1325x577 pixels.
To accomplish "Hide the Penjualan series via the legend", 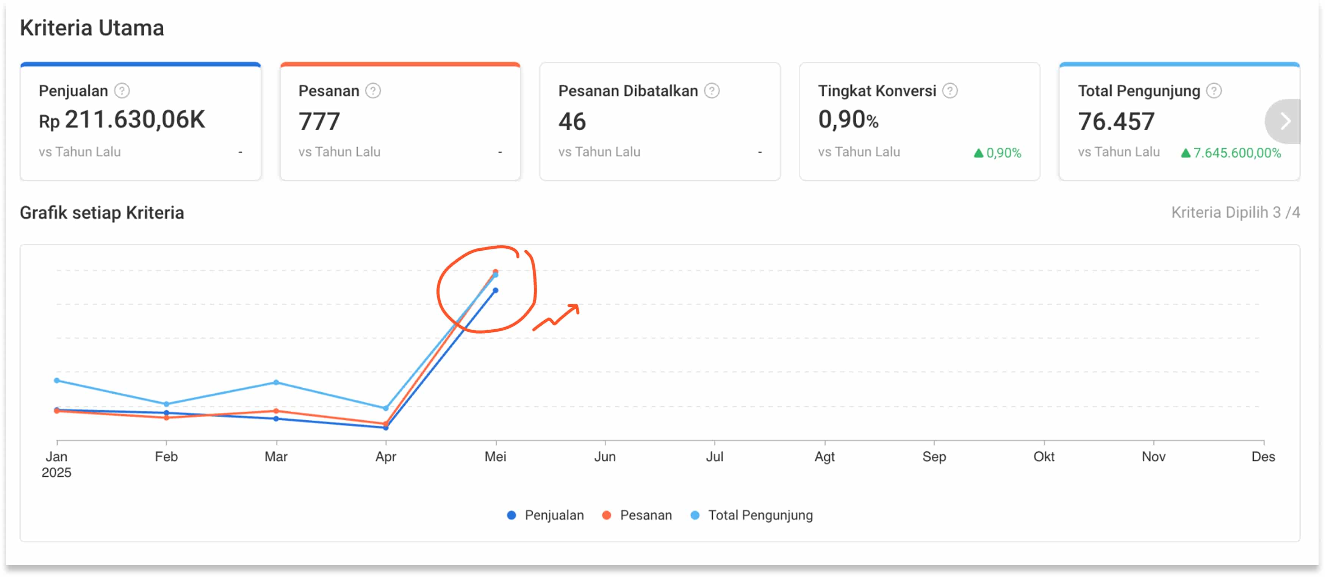I will click(545, 515).
